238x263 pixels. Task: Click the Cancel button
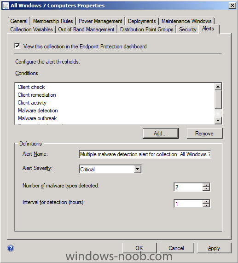176,248
